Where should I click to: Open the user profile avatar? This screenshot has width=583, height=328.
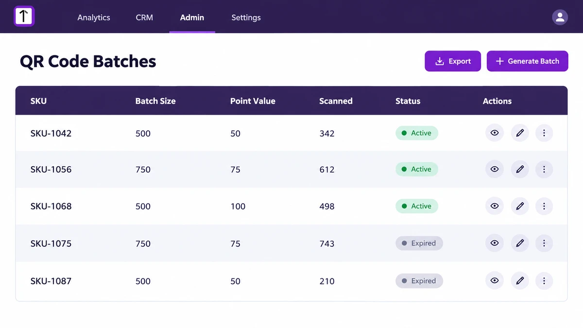pyautogui.click(x=560, y=17)
